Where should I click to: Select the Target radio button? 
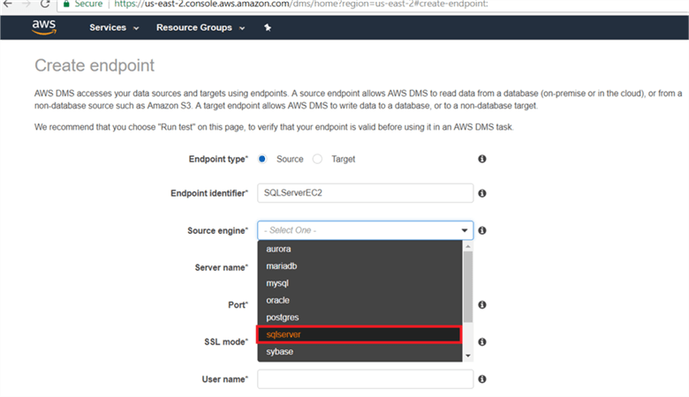point(318,159)
